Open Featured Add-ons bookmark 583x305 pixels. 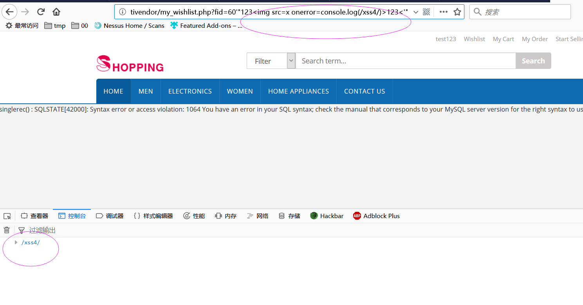(x=206, y=26)
